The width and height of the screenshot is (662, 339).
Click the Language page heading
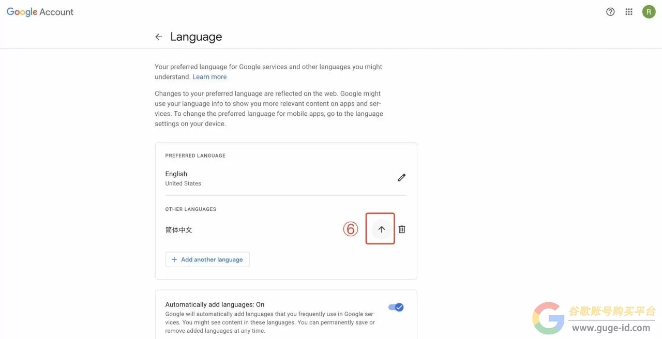196,37
